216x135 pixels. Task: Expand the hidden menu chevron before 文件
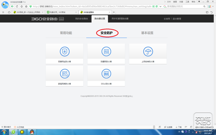click(x=165, y=2)
